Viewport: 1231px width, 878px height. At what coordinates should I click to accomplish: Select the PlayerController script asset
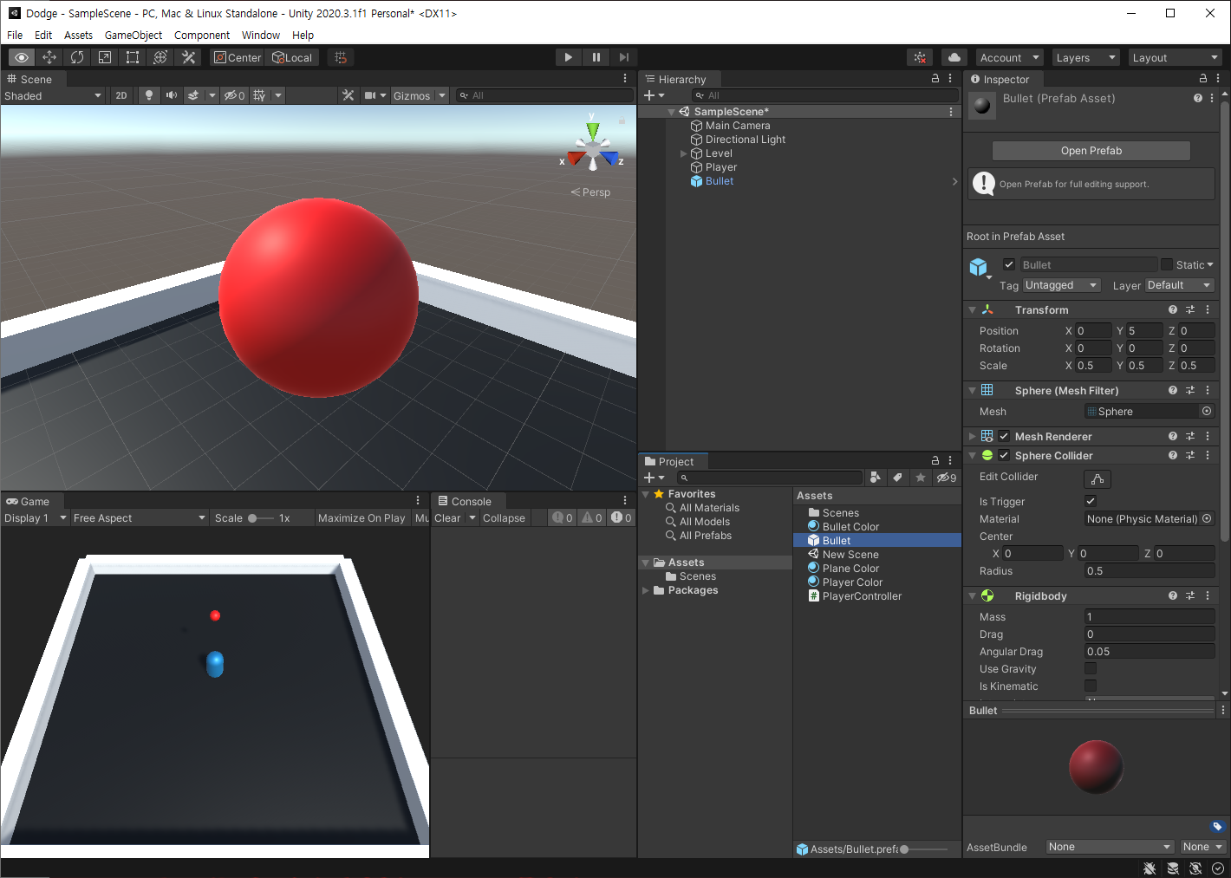click(x=862, y=596)
